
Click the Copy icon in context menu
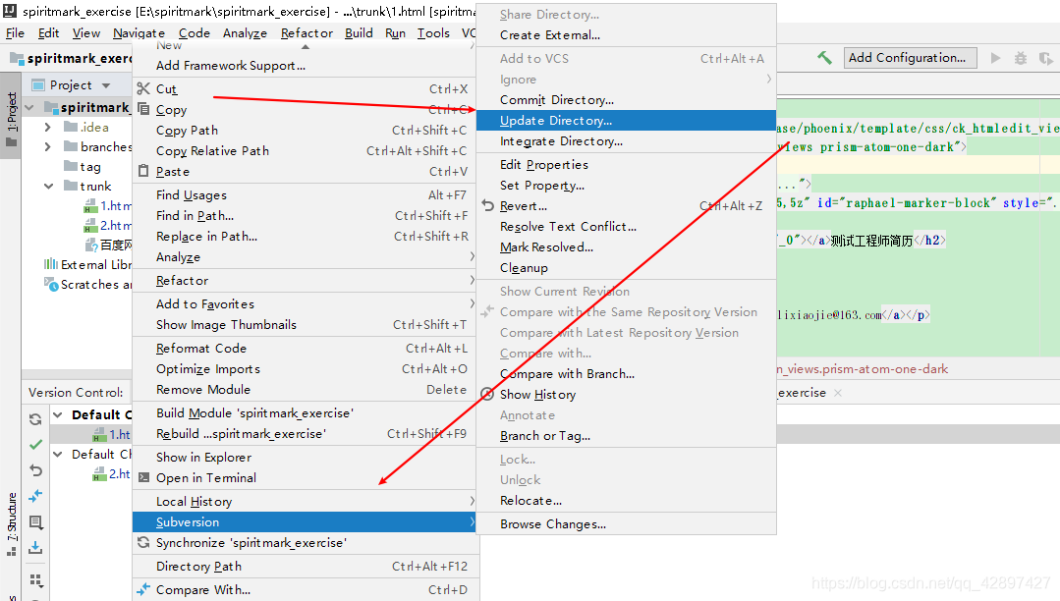pos(143,109)
